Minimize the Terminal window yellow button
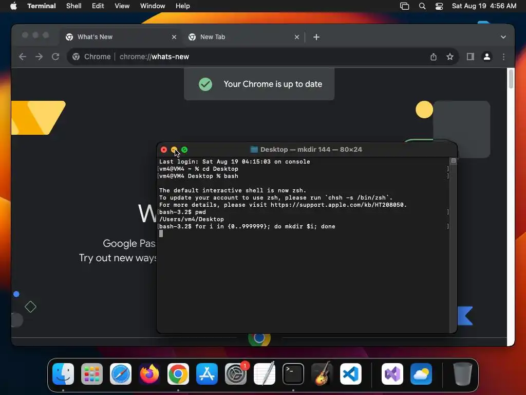The width and height of the screenshot is (526, 395). [x=174, y=150]
